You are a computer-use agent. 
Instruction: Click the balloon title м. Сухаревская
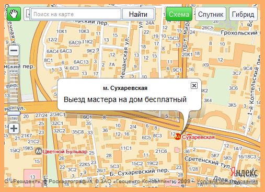(125, 88)
